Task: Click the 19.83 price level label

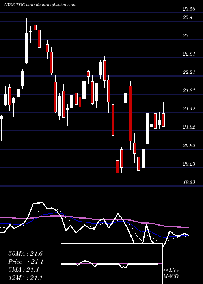Action: pyautogui.click(x=189, y=182)
